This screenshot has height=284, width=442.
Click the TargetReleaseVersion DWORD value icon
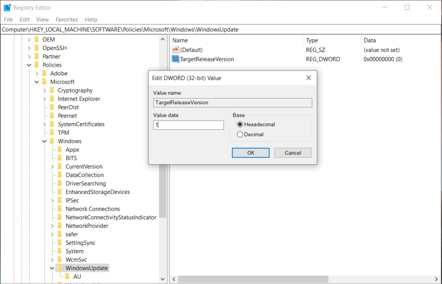click(x=175, y=59)
